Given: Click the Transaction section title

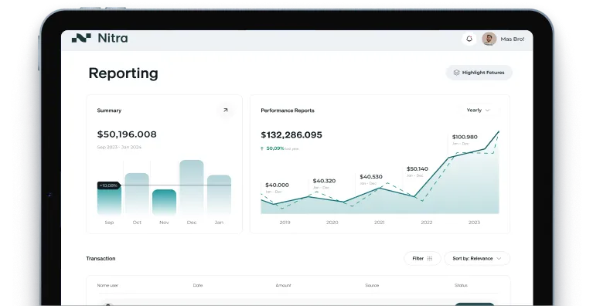Looking at the screenshot, I should [x=101, y=258].
